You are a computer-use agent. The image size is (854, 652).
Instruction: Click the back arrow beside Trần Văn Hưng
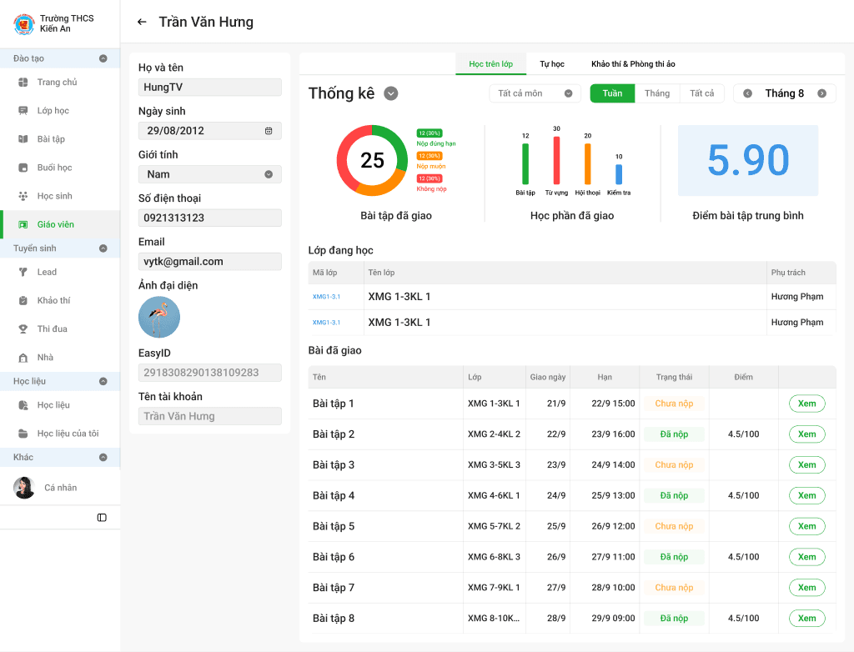pyautogui.click(x=142, y=22)
